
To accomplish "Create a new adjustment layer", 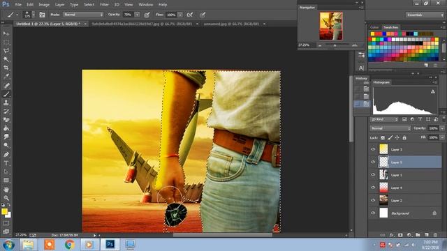I will tap(409, 235).
